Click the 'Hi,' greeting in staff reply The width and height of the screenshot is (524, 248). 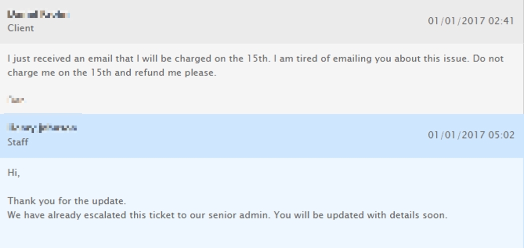click(x=14, y=172)
